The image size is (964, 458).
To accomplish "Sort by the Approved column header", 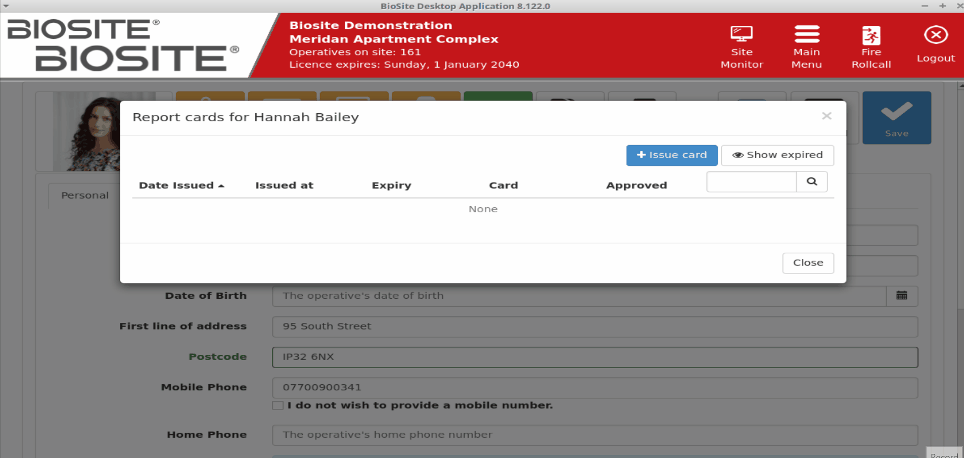I will tap(636, 185).
